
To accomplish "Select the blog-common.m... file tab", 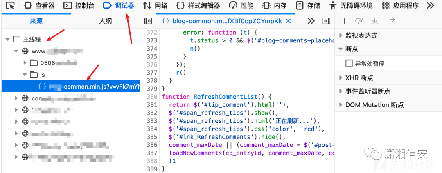I will pos(227,21).
